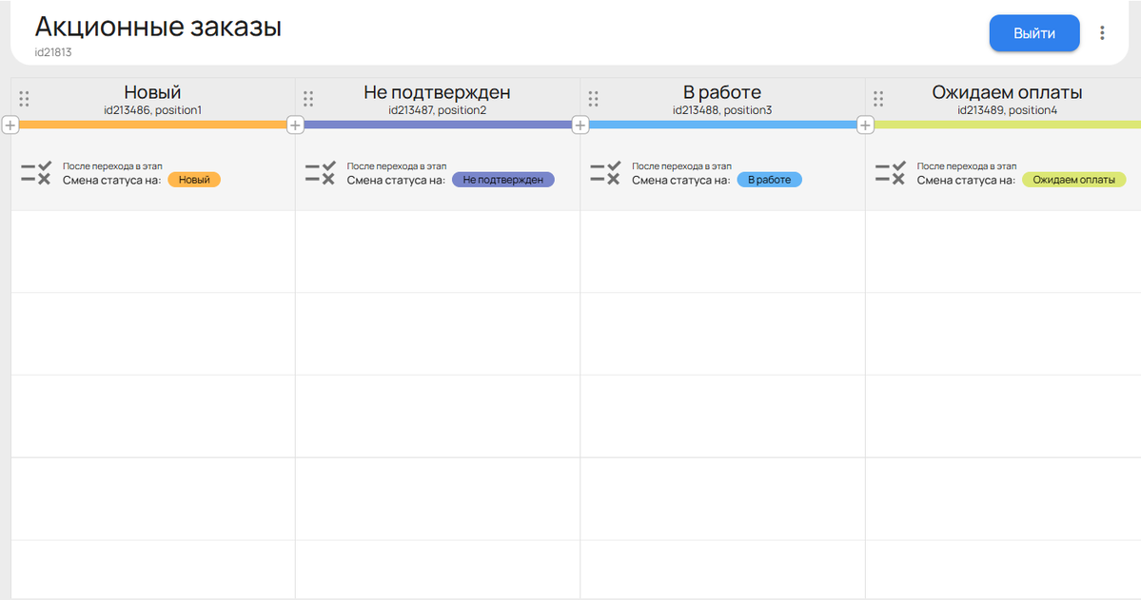Viewport: 1141px width, 600px height.
Task: Click the green color bar under Ожидаем оплаты
Action: pyautogui.click(x=1007, y=126)
